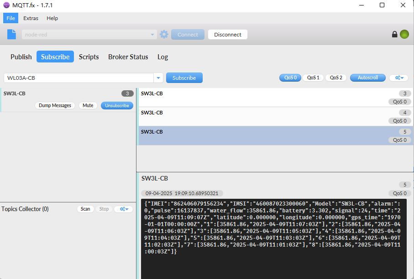Click Dump Messages for SW3L-CB
The width and height of the screenshot is (414, 279).
[55, 105]
